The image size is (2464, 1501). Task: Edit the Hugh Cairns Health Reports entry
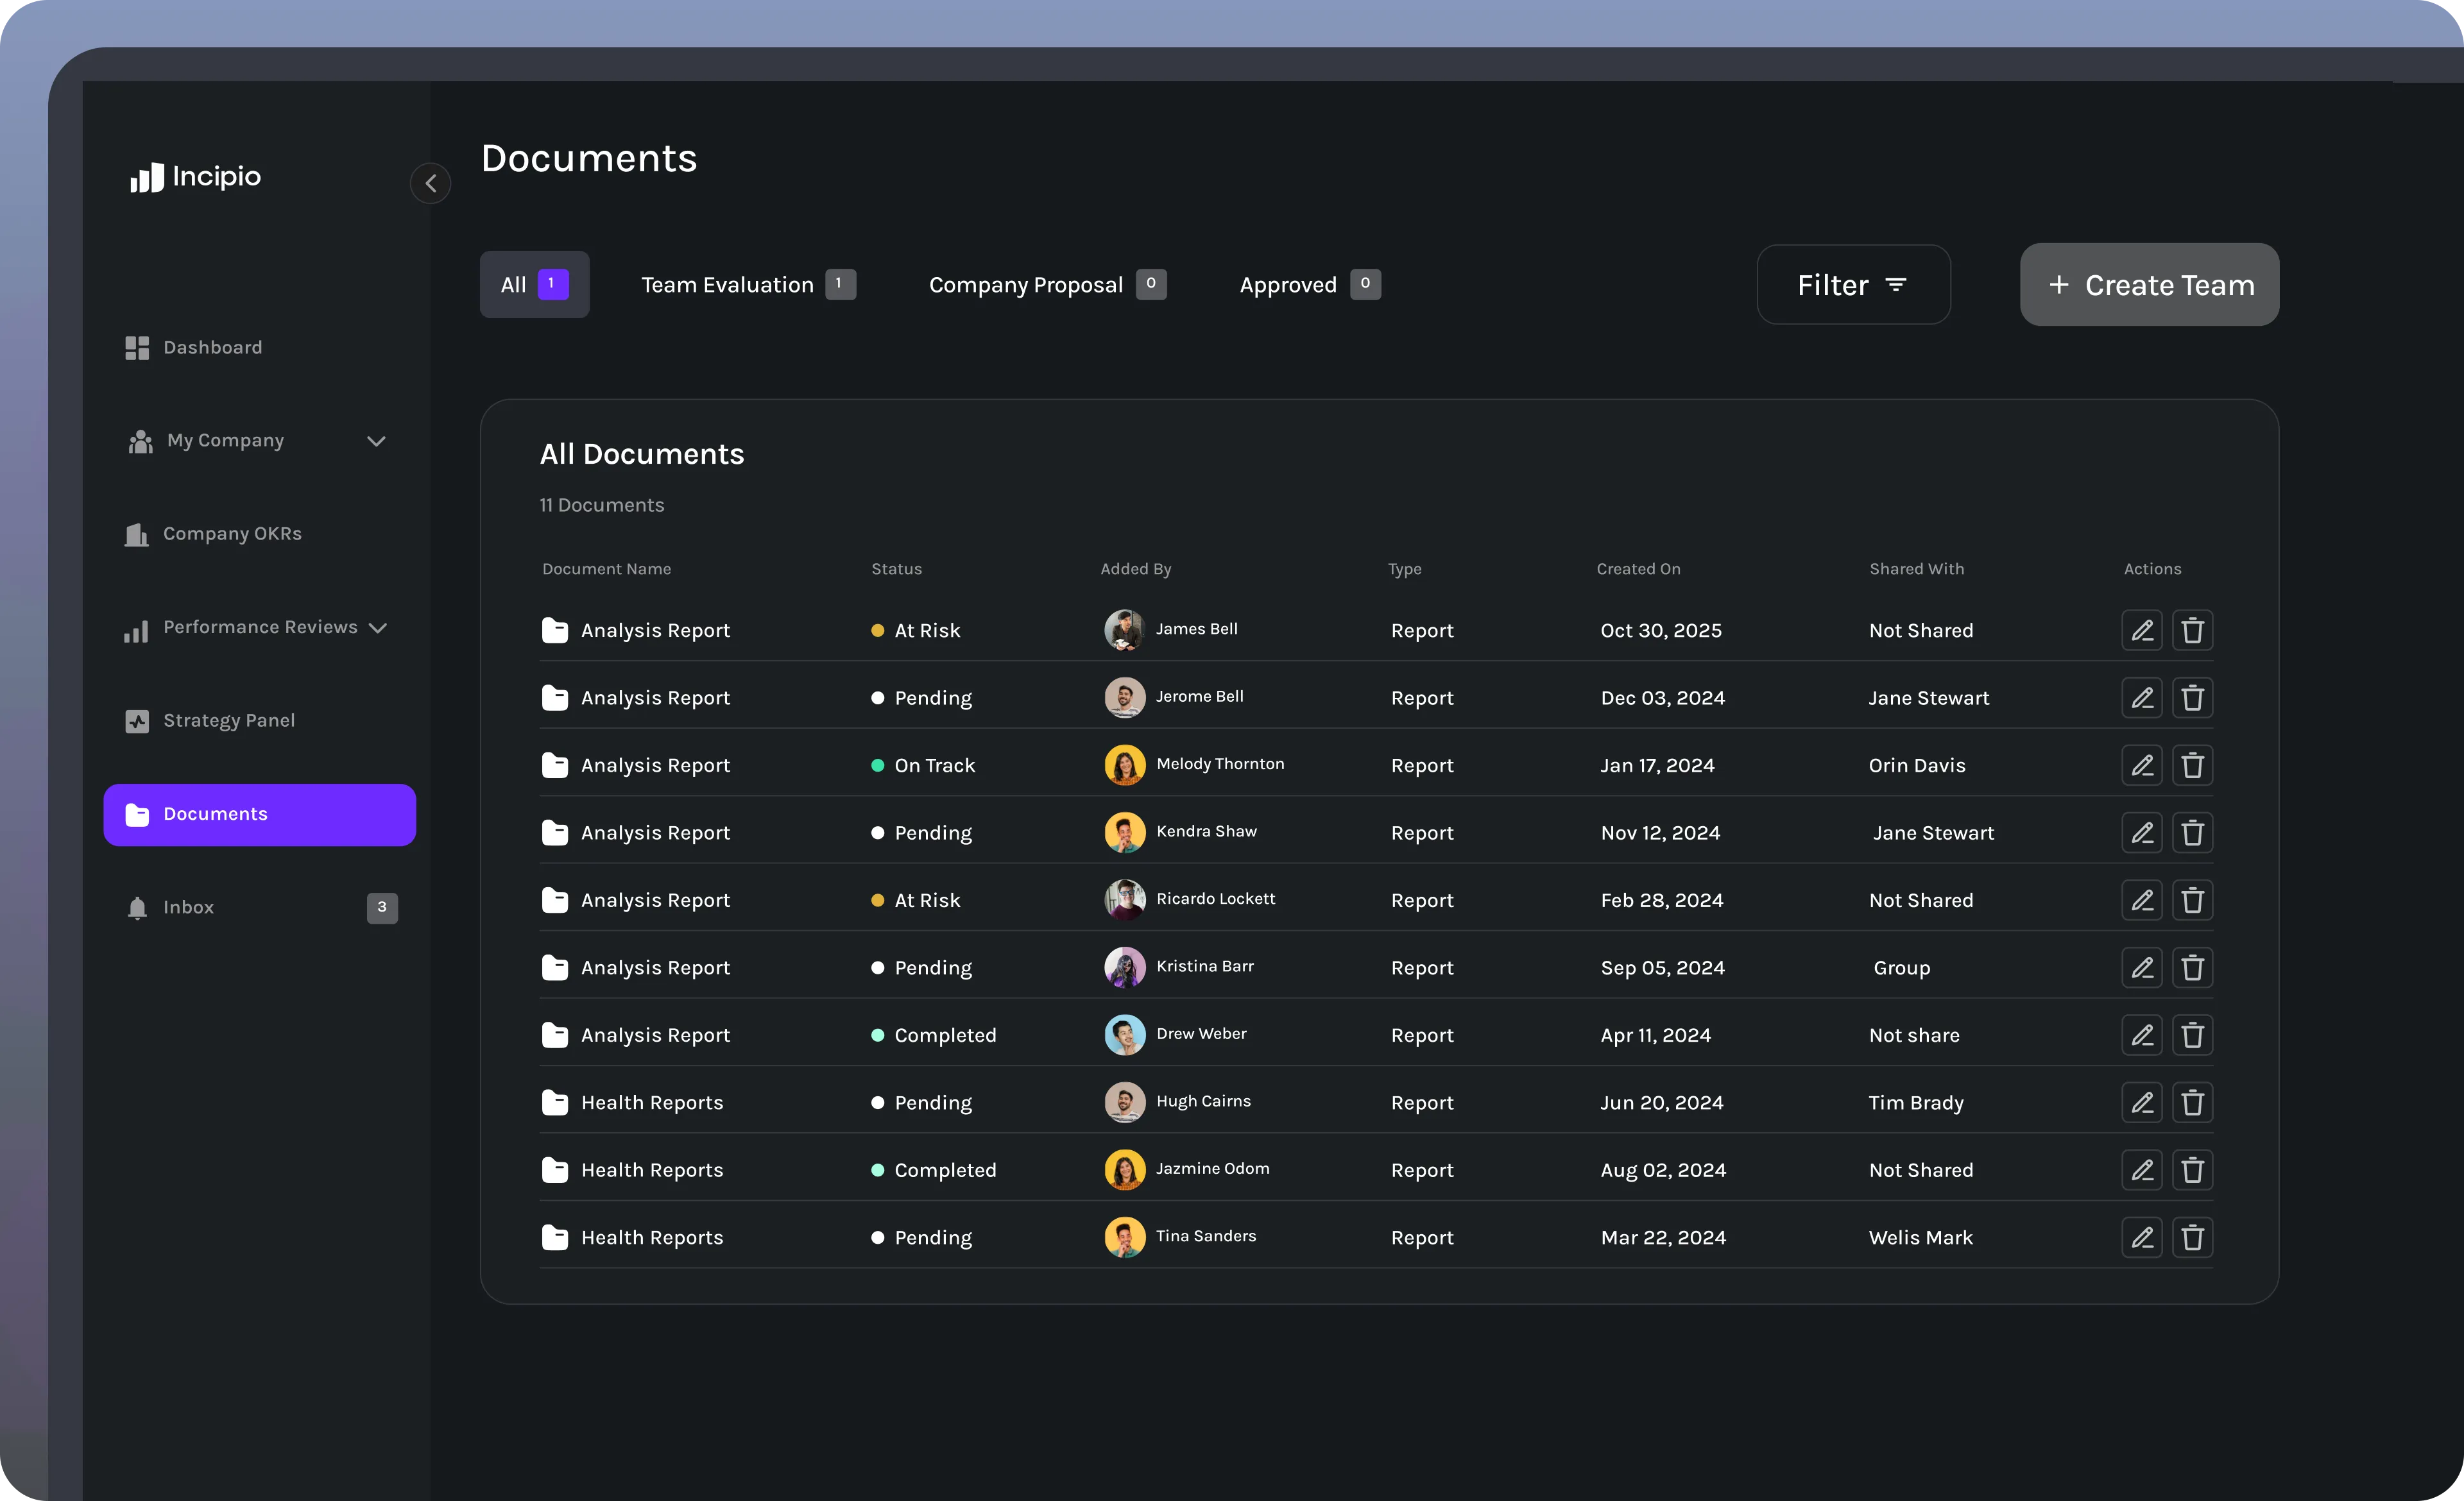click(2141, 1102)
